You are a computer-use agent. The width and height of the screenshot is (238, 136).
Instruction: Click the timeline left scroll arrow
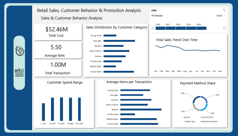click(153, 28)
